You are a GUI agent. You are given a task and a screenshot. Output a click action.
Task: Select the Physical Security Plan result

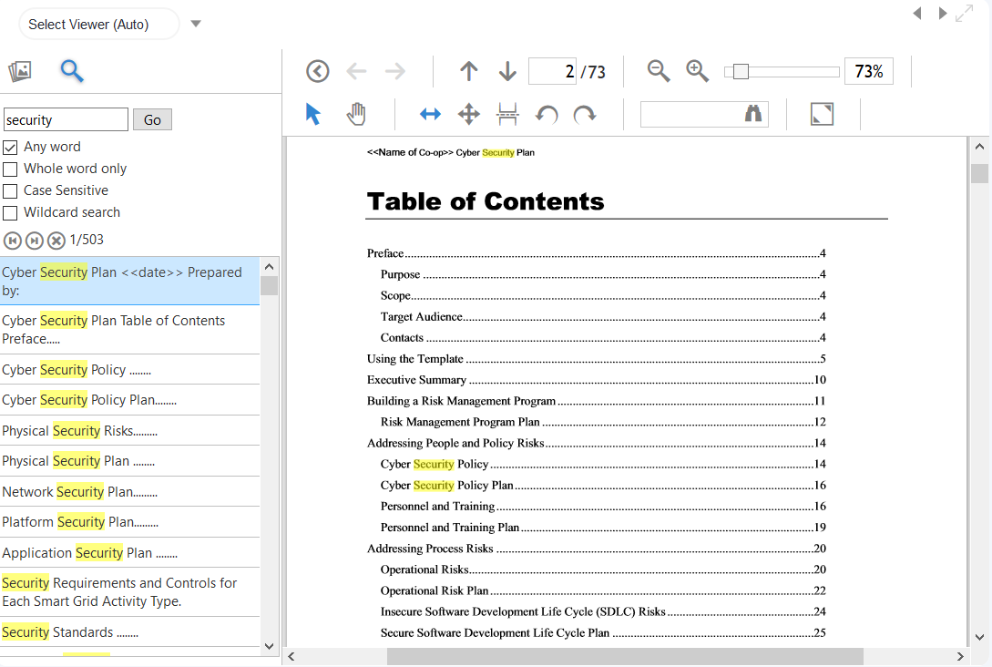click(129, 461)
